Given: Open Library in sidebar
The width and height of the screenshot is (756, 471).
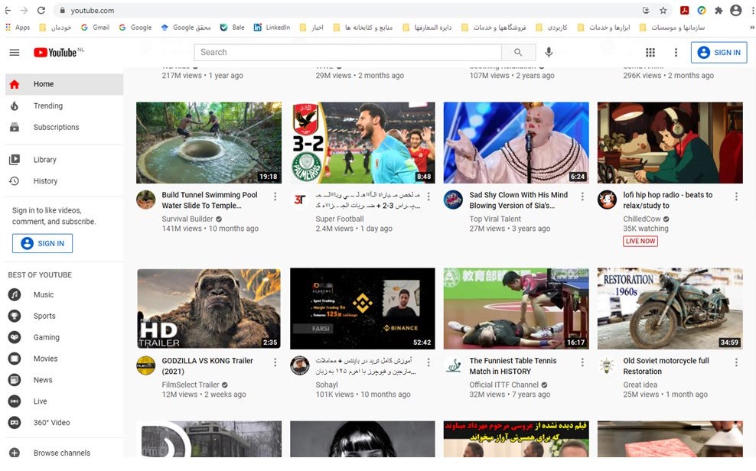Looking at the screenshot, I should tap(64, 159).
